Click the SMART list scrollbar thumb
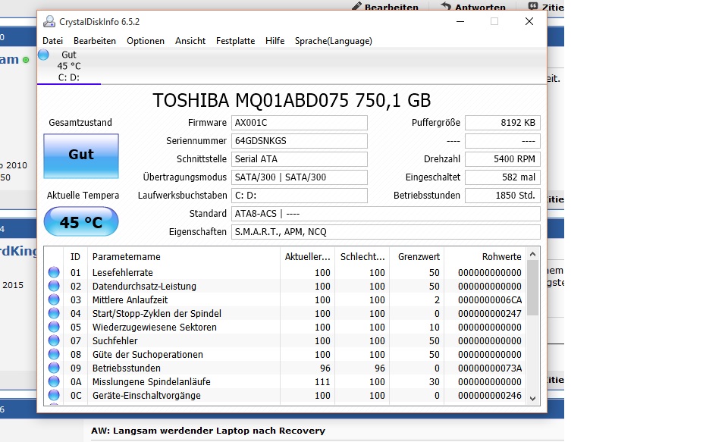 (533, 288)
